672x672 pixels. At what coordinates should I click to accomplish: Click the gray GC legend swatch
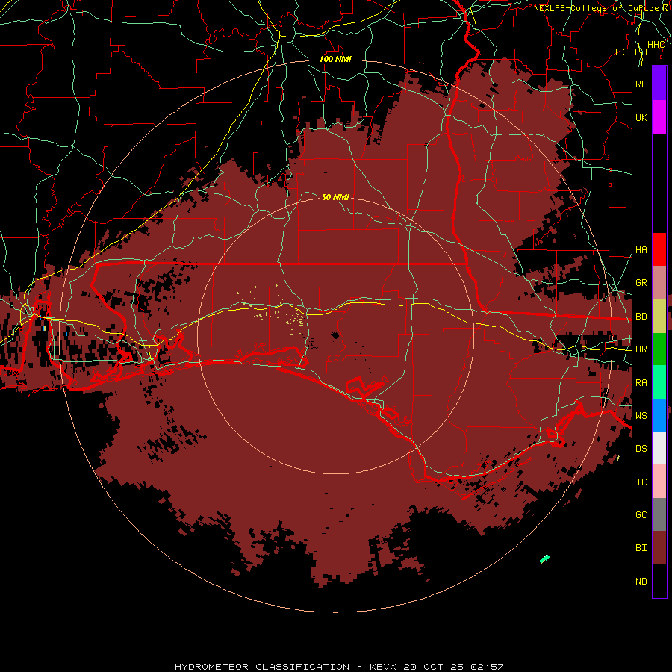pyautogui.click(x=659, y=514)
